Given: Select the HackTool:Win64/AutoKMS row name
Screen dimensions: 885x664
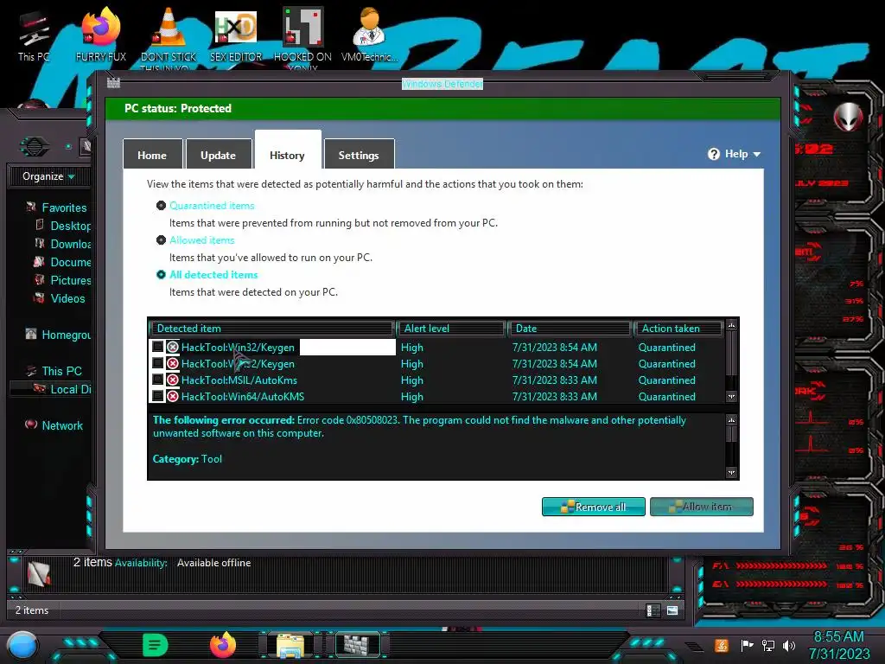Looking at the screenshot, I should [x=243, y=396].
